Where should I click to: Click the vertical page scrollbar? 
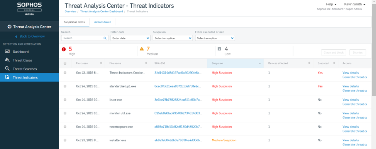coord(374,50)
